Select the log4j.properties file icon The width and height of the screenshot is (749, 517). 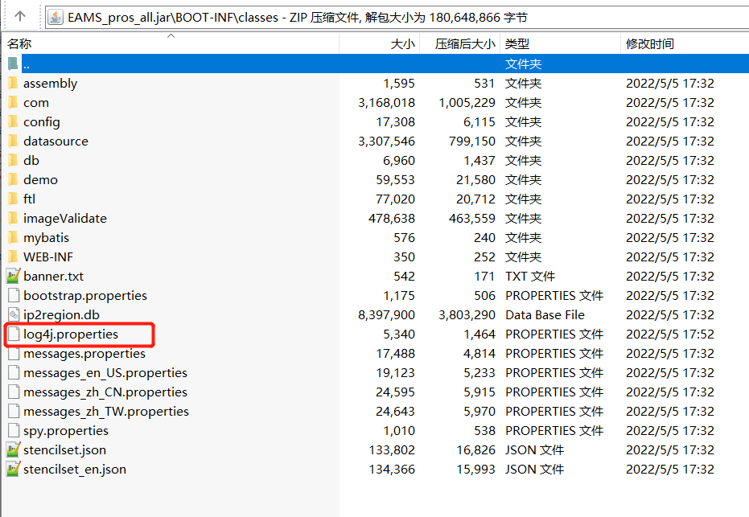coord(14,334)
